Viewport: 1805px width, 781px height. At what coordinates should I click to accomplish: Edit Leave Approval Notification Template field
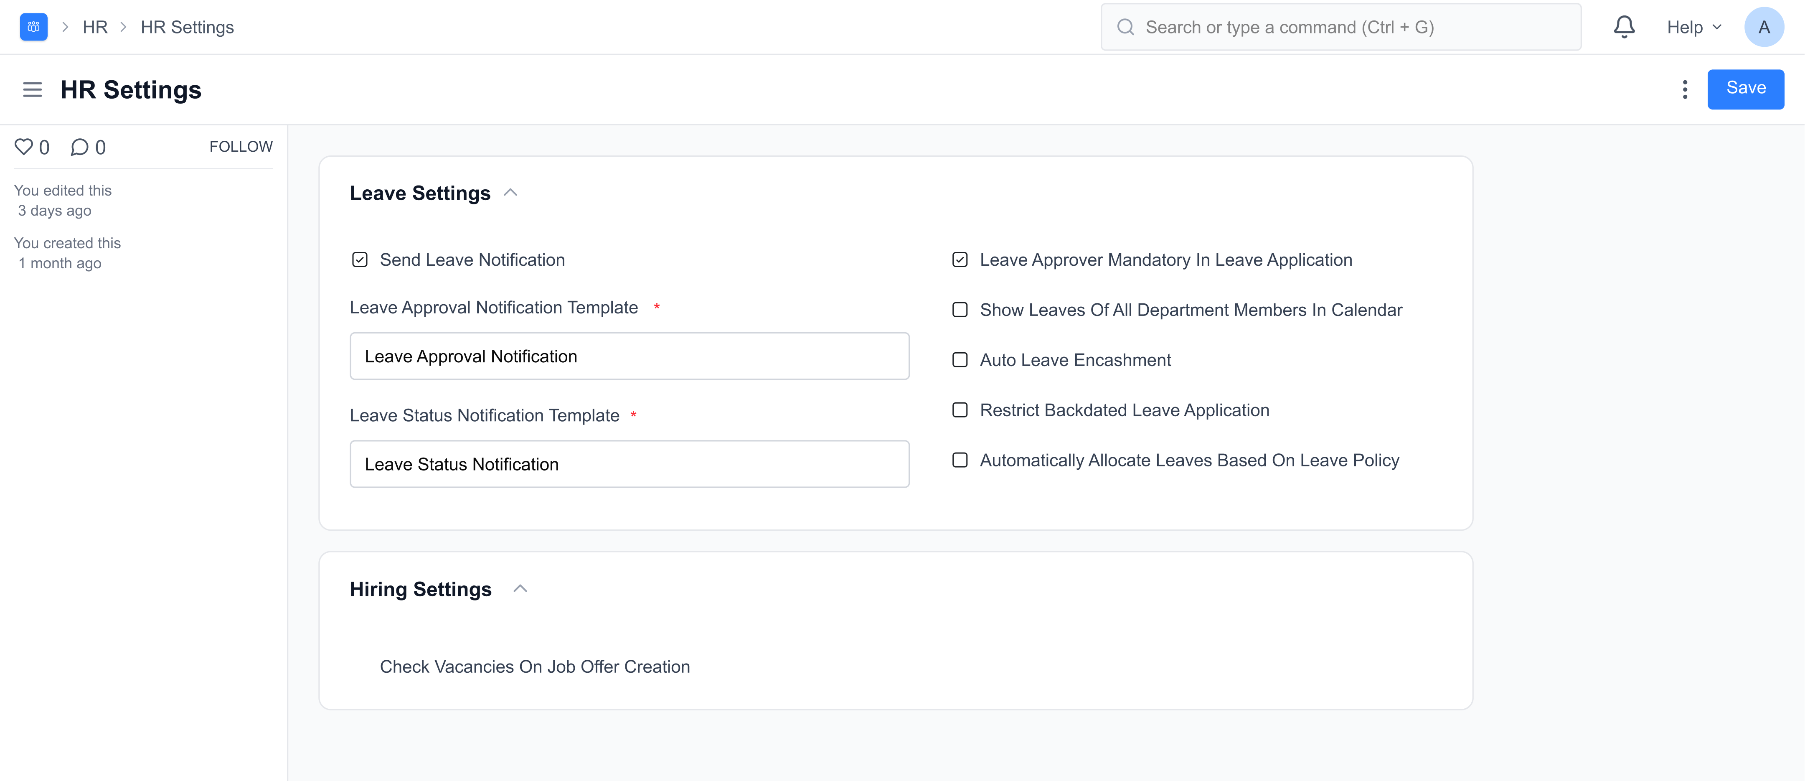(629, 356)
